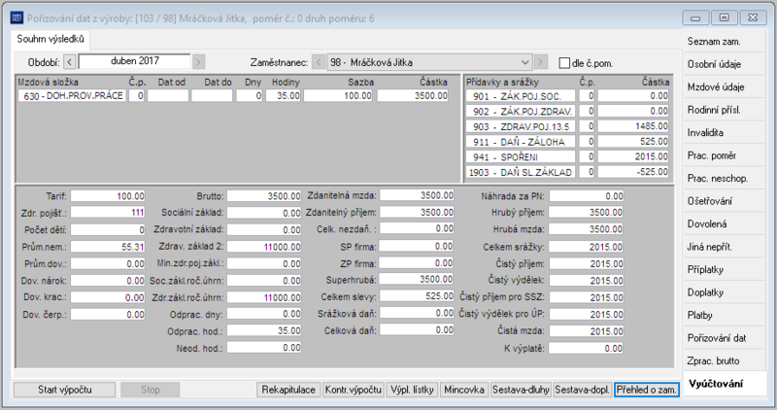Click amount 1485.00 in deductions

[633, 126]
